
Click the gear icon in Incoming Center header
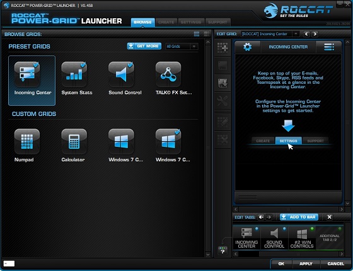[x=247, y=47]
